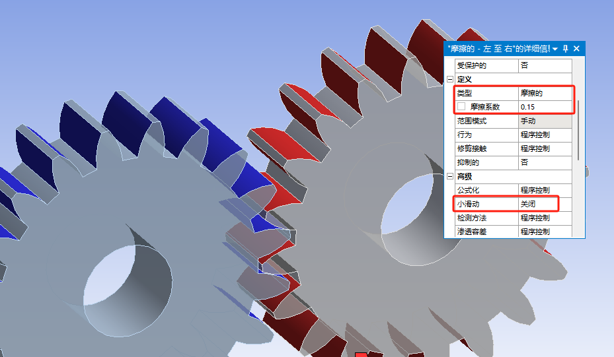Open the 公式化 value dropdown

click(x=545, y=190)
